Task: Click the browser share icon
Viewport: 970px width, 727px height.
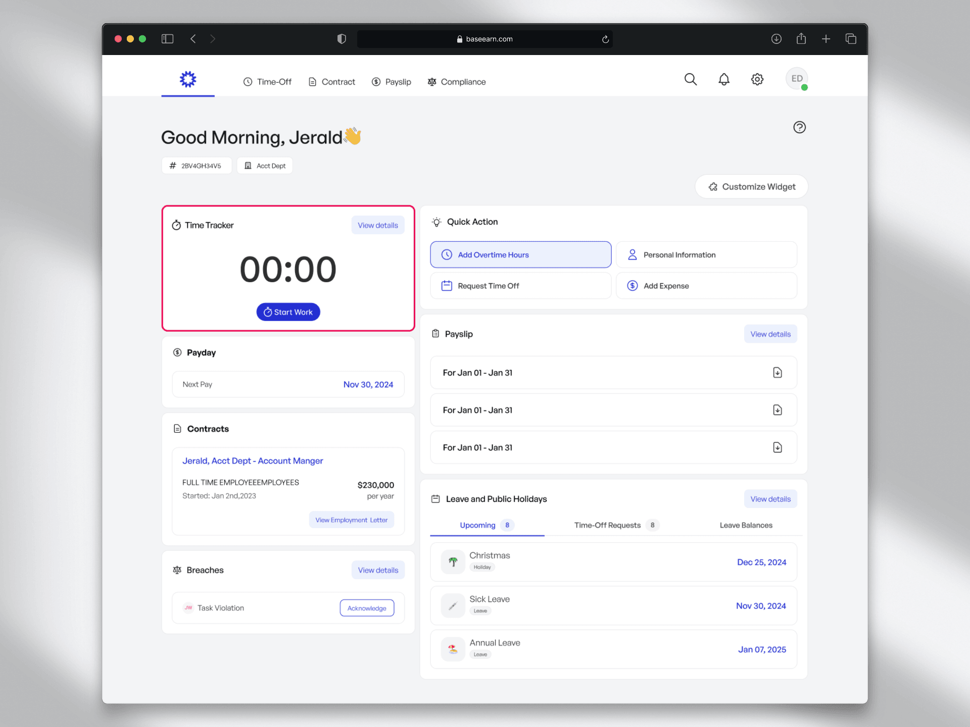Action: 801,39
